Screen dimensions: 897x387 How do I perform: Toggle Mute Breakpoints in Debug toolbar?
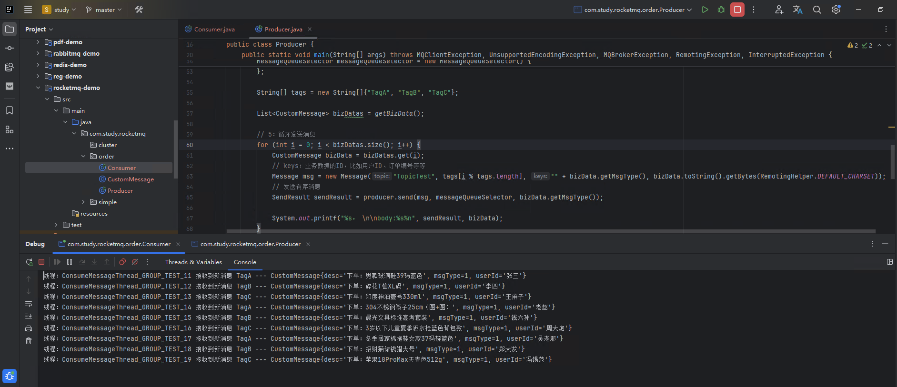coord(135,262)
